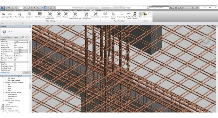Open the Revit application menu button

click(x=2, y=9)
